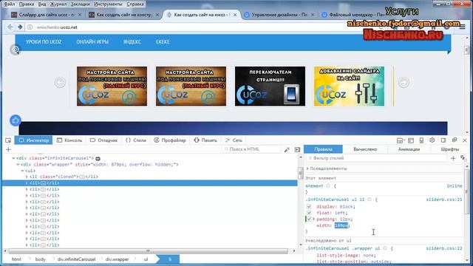This screenshot has height=266, width=473.
Task: Switch to the Шрифты sidebar tab
Action: coord(449,149)
